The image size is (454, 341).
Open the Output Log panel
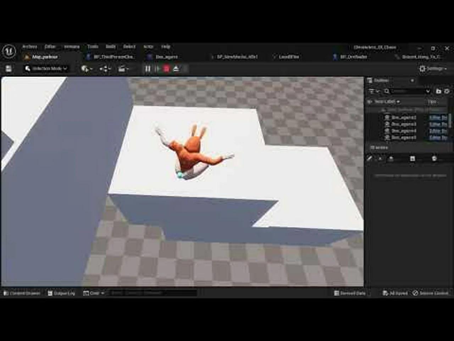[62, 293]
